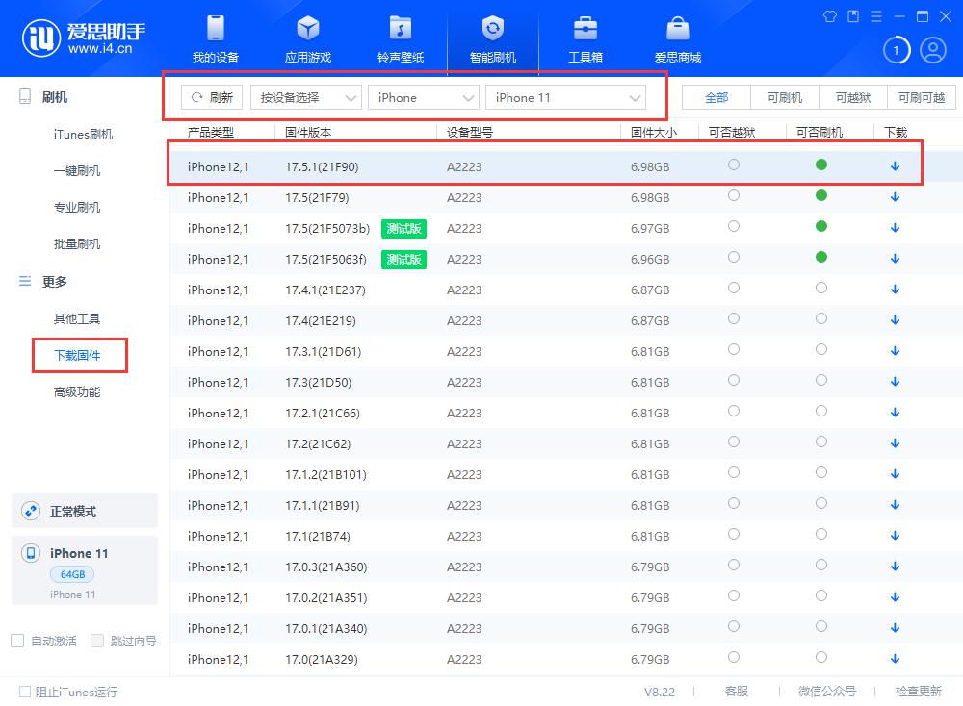963x706 pixels.
Task: Download firmware 17.5.1(21F90) via arrow icon
Action: pyautogui.click(x=895, y=166)
